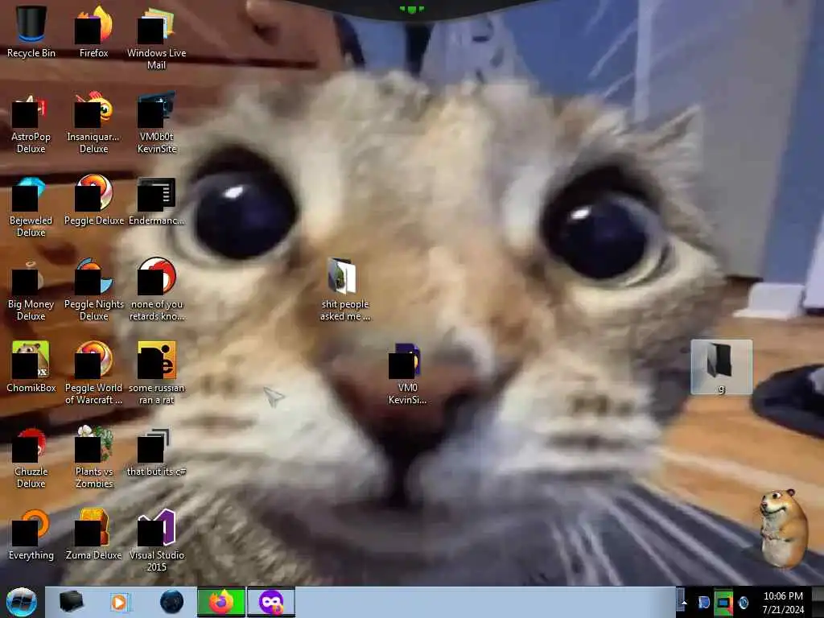Open the clock showing 10:06 PM

[782, 603]
